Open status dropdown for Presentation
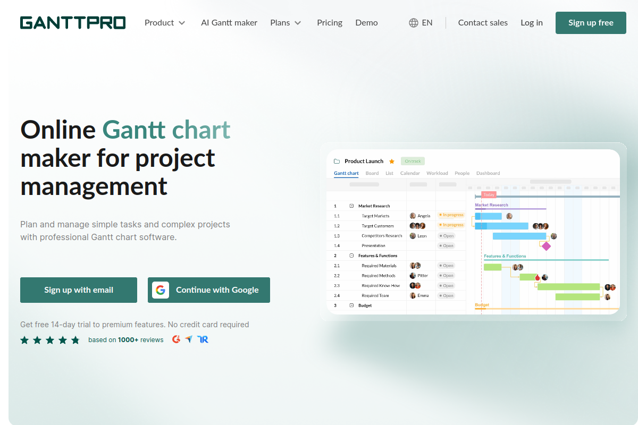 click(446, 246)
